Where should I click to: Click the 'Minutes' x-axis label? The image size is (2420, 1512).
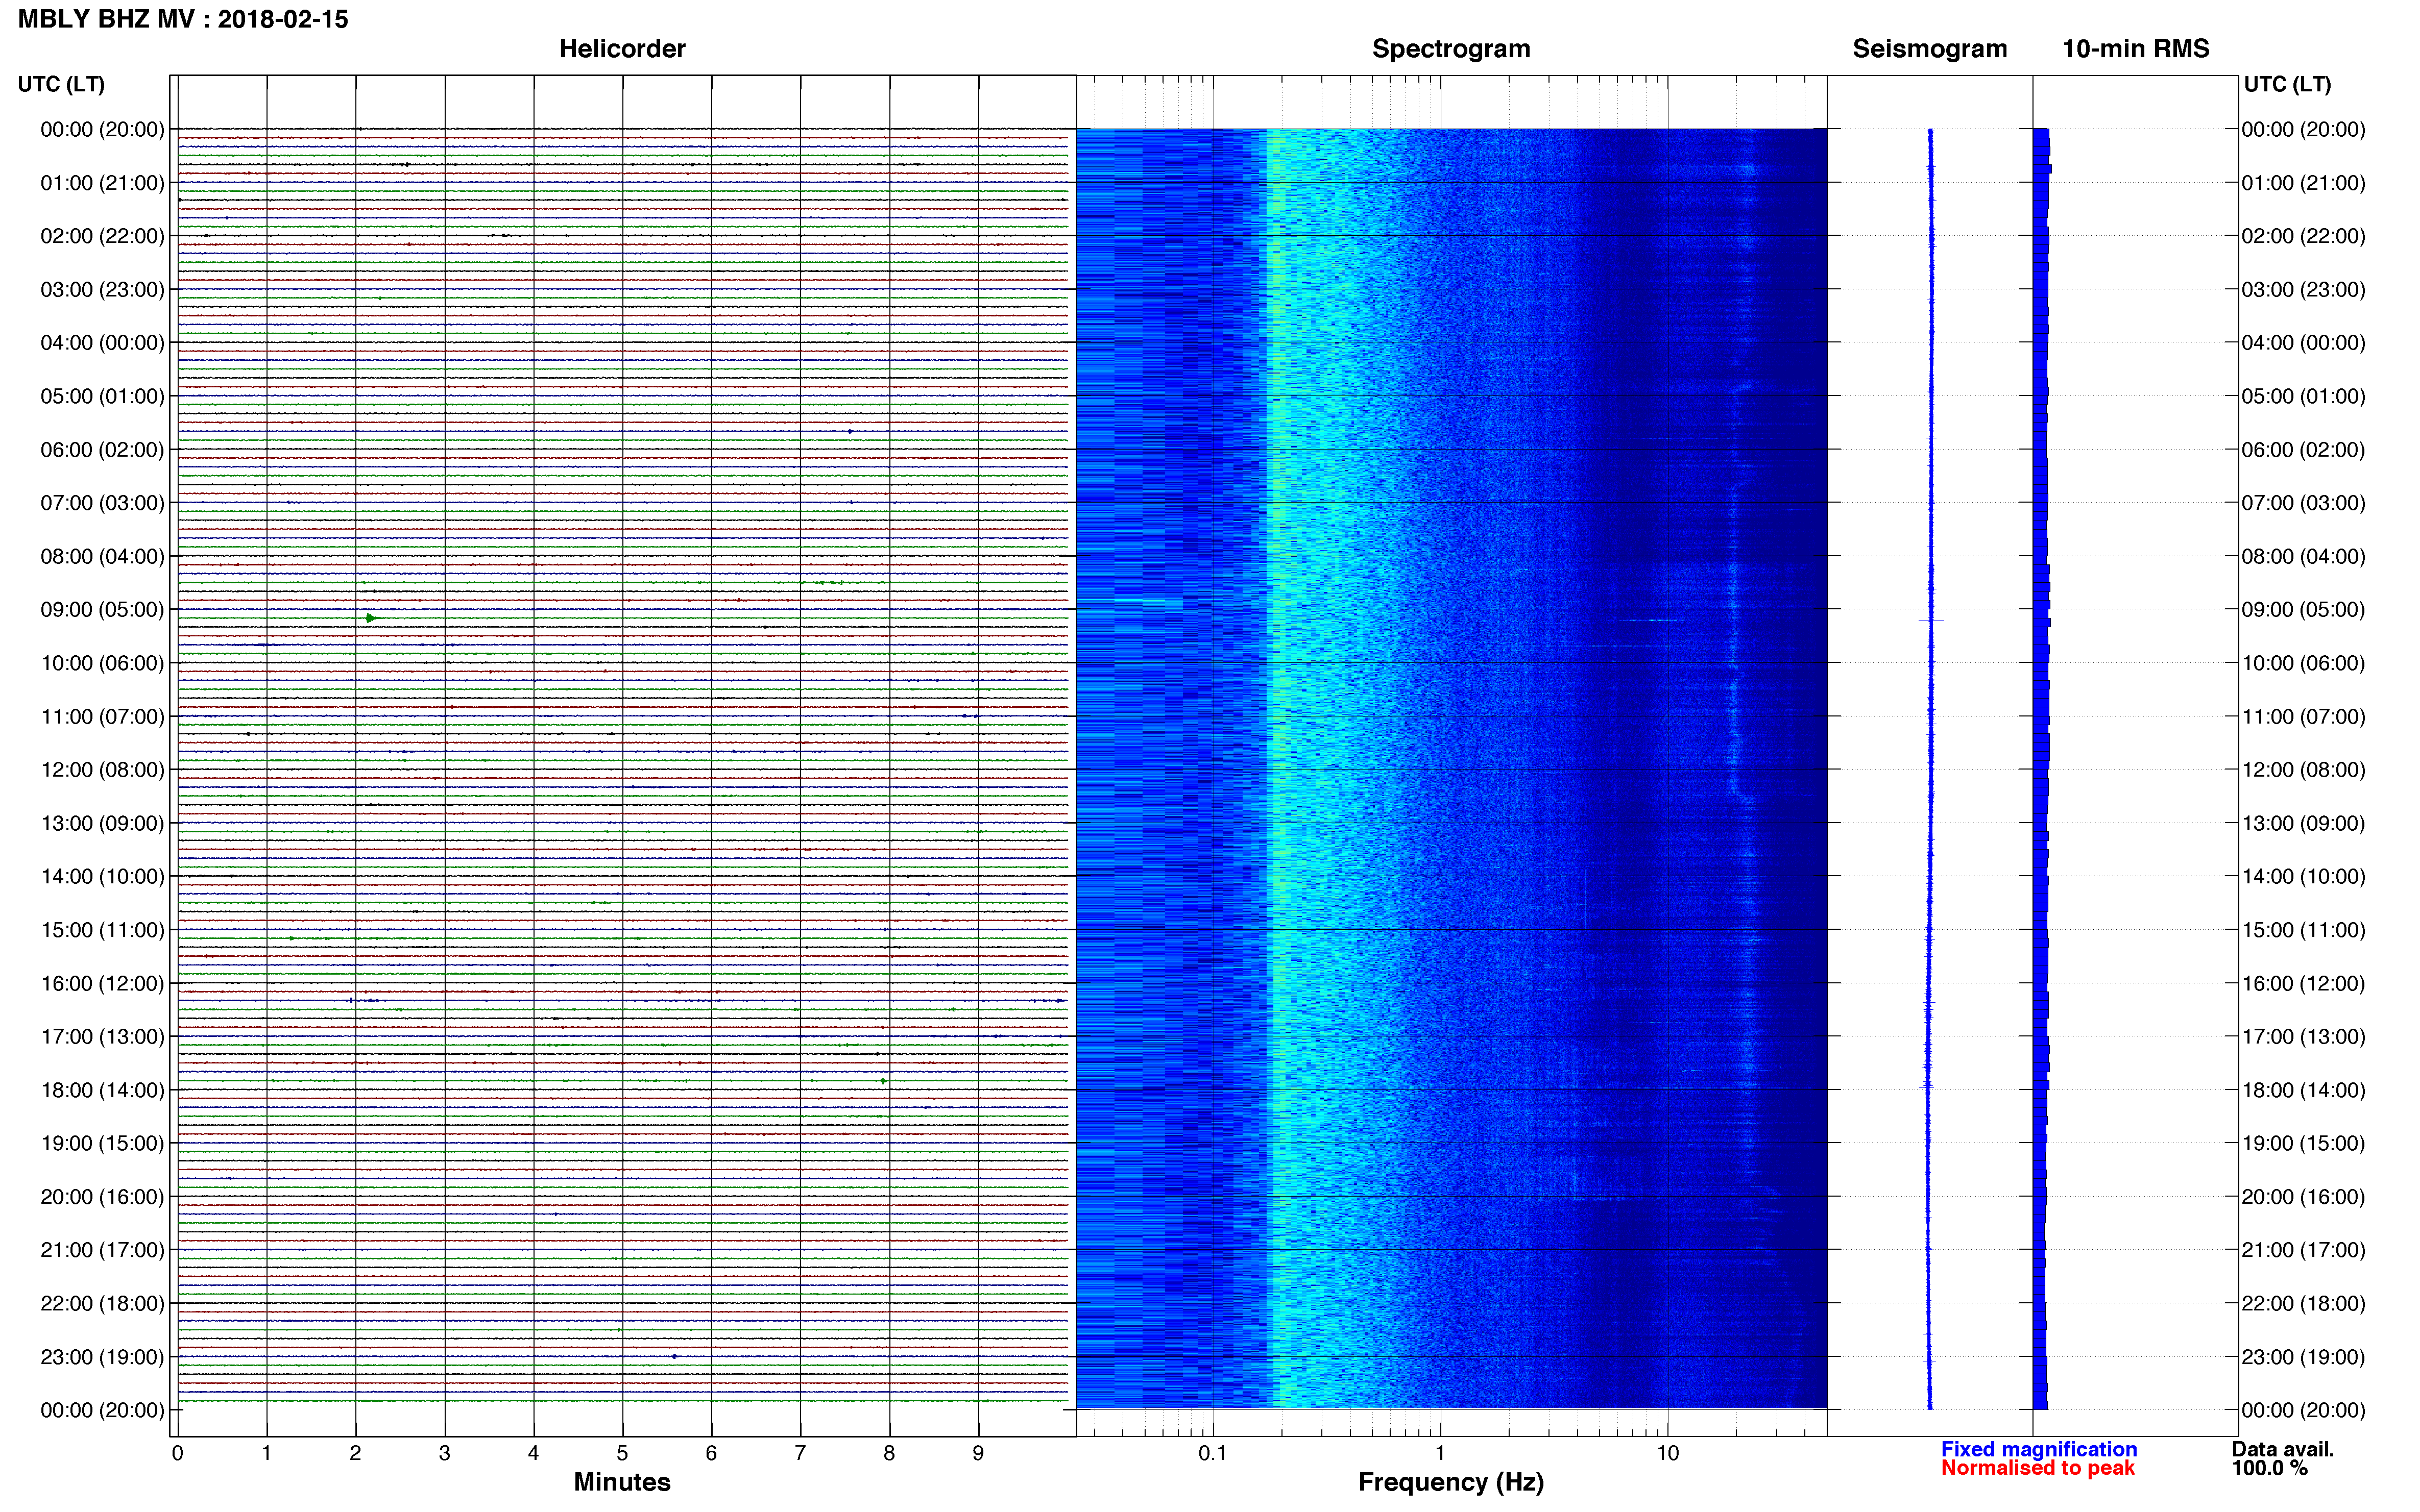pos(622,1482)
